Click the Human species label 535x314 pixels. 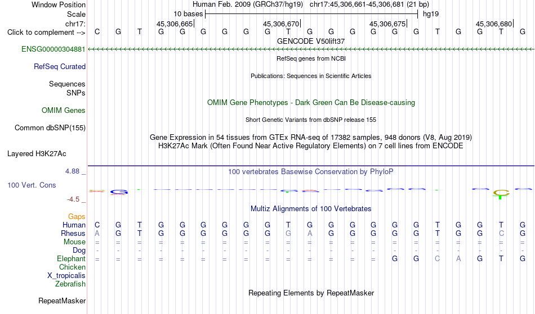(x=74, y=225)
